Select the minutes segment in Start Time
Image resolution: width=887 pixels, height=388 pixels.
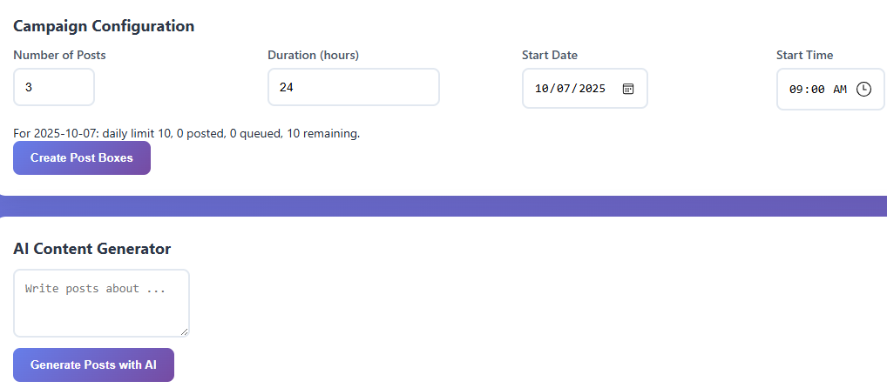tap(817, 90)
